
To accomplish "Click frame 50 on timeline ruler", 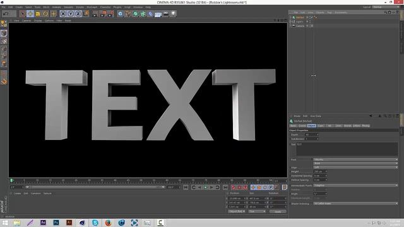I will (x=141, y=180).
